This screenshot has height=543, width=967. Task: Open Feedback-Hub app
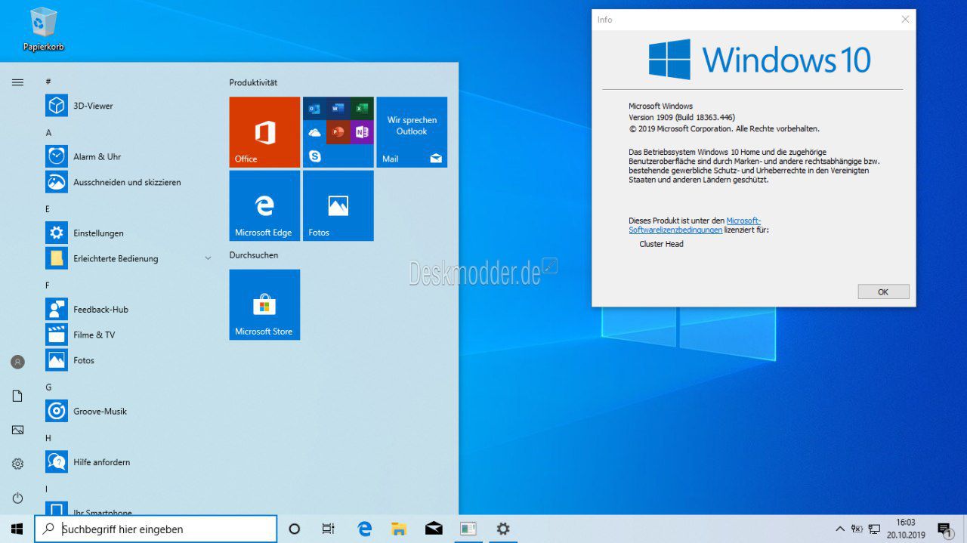(128, 309)
